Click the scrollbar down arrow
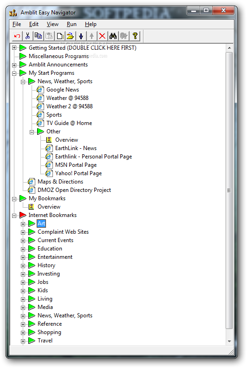Viewport: 247px width, 368px height. pos(229,341)
